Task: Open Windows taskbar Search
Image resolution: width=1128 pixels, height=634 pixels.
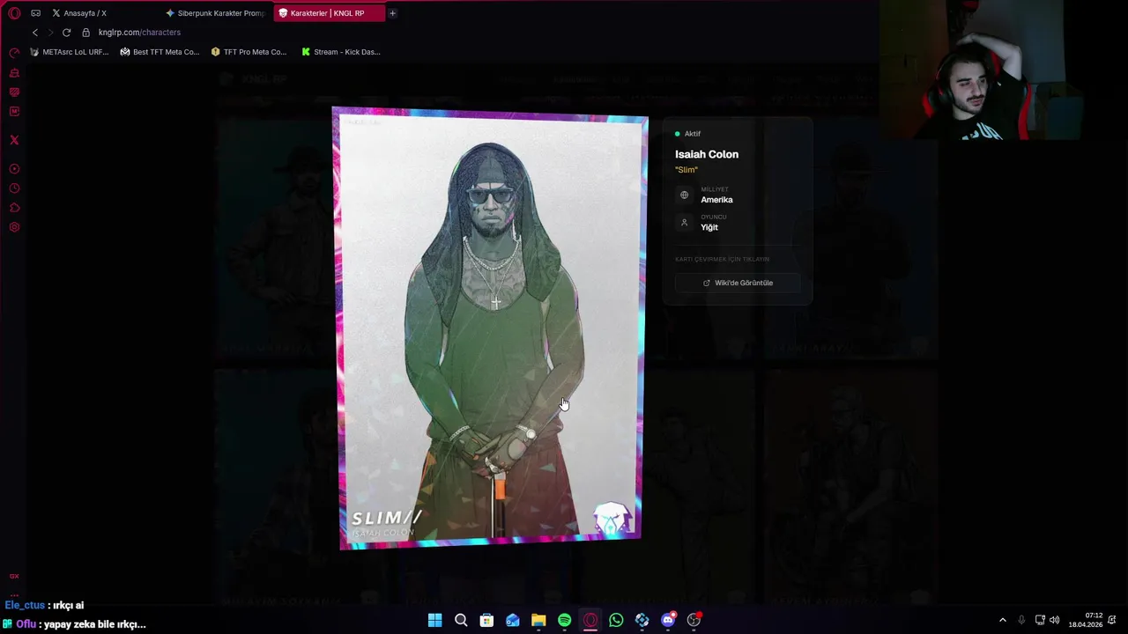Action: click(x=461, y=620)
